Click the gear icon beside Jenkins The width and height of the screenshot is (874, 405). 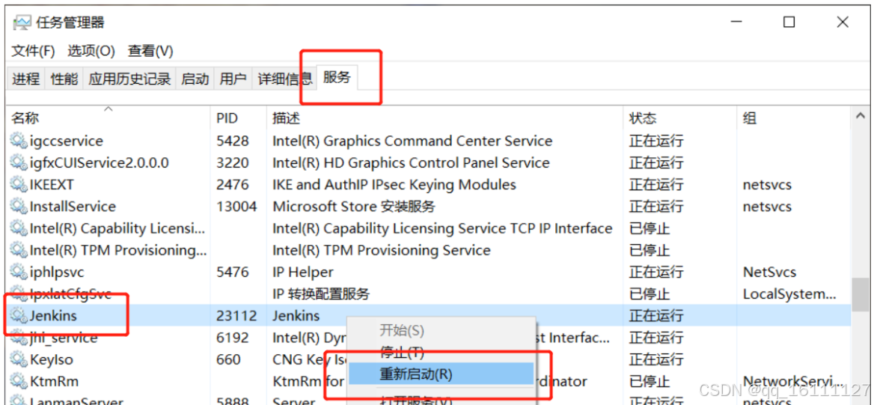tap(19, 316)
